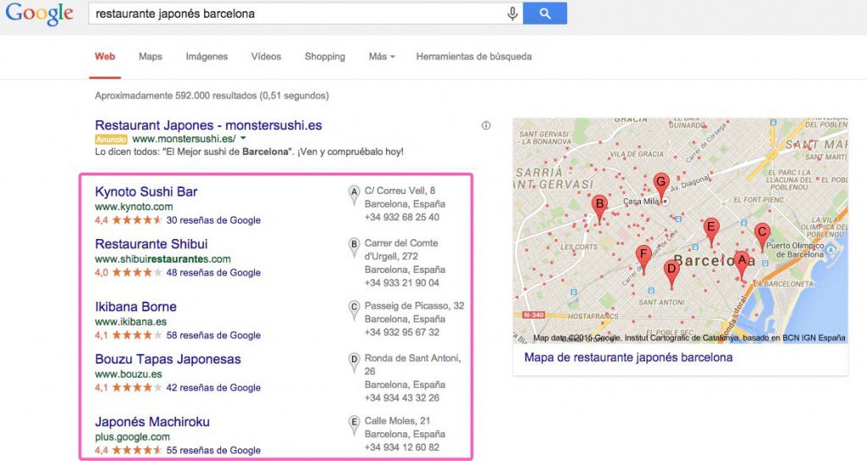This screenshot has height=461, width=867.
Task: Open Ikibana Borne result
Action: coord(136,307)
